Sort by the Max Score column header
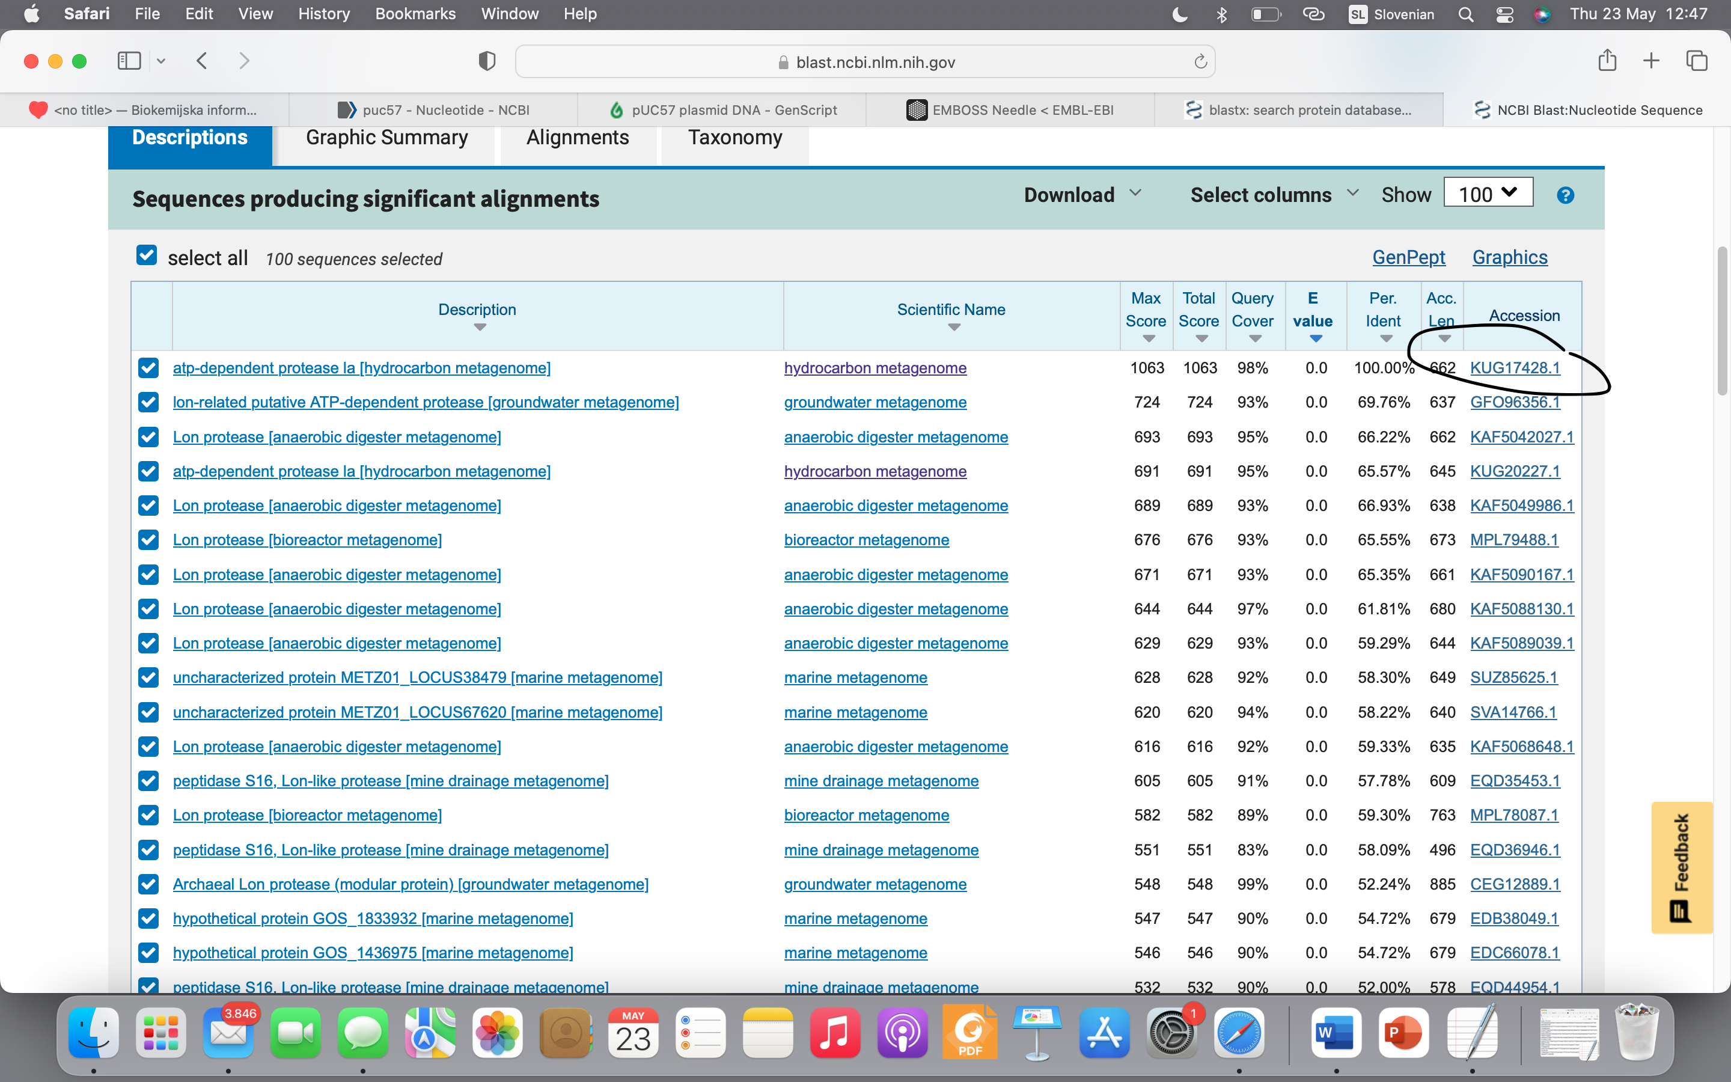 click(1146, 316)
